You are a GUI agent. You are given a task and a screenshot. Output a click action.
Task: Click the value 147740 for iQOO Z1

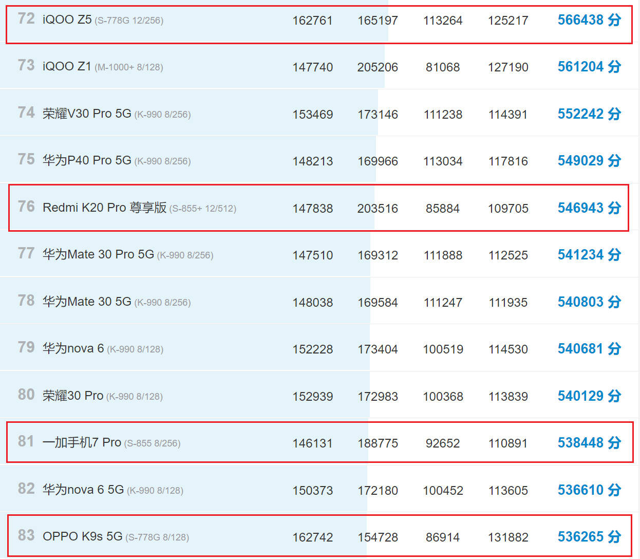(313, 67)
